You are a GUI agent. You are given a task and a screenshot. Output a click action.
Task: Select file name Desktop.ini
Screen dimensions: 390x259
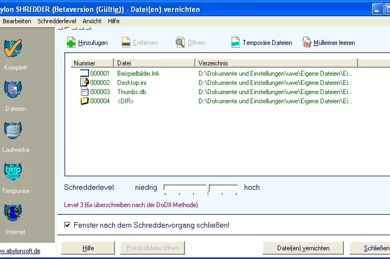pyautogui.click(x=132, y=83)
